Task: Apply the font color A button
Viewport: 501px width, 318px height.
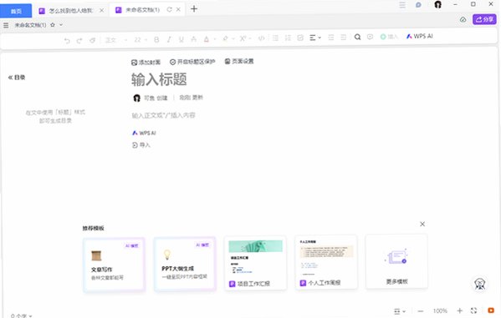Action: click(207, 39)
